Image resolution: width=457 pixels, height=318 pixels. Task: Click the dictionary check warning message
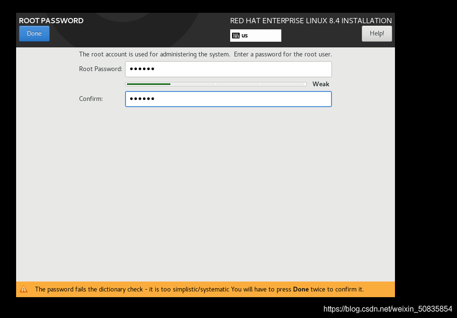coord(199,289)
